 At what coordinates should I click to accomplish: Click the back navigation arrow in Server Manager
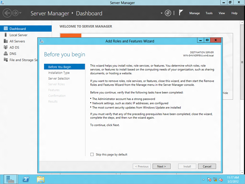click(x=7, y=13)
